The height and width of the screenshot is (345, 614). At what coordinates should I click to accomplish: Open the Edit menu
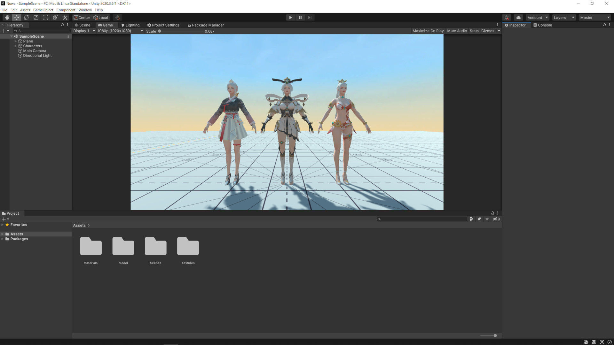[13, 10]
